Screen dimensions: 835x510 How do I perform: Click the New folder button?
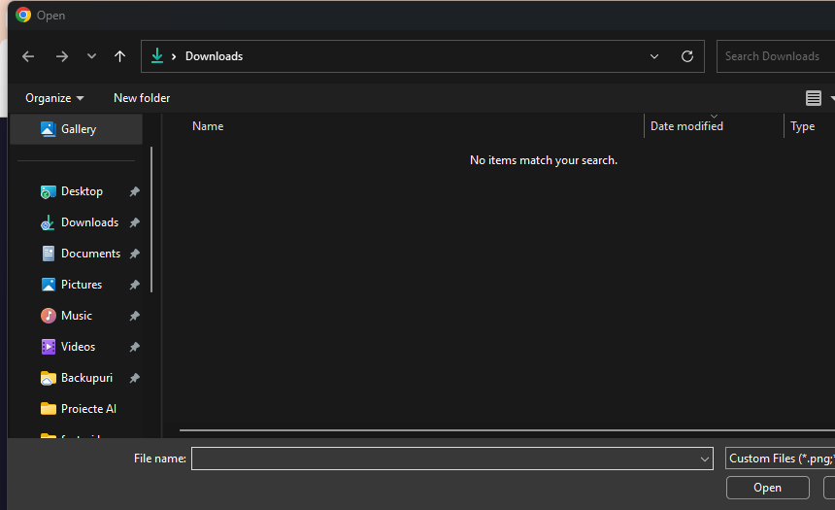click(x=142, y=98)
